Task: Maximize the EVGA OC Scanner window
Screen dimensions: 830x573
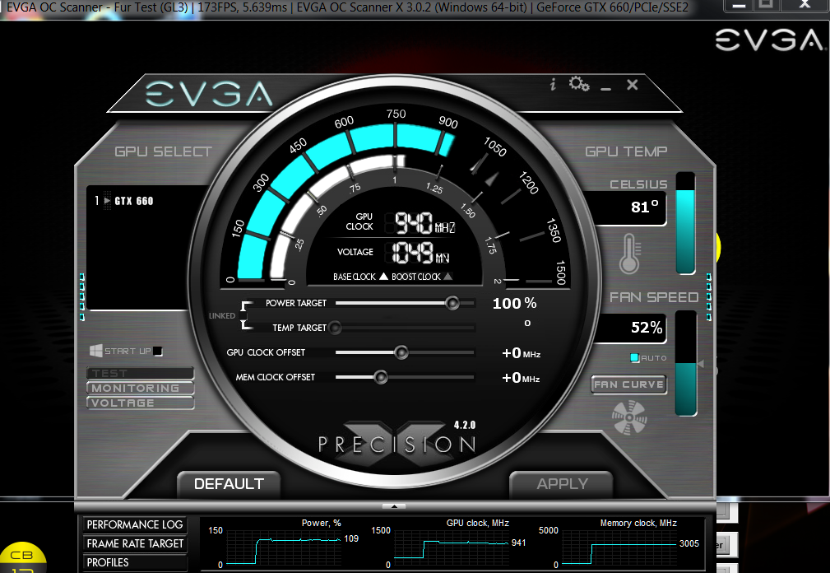Action: pyautogui.click(x=767, y=5)
